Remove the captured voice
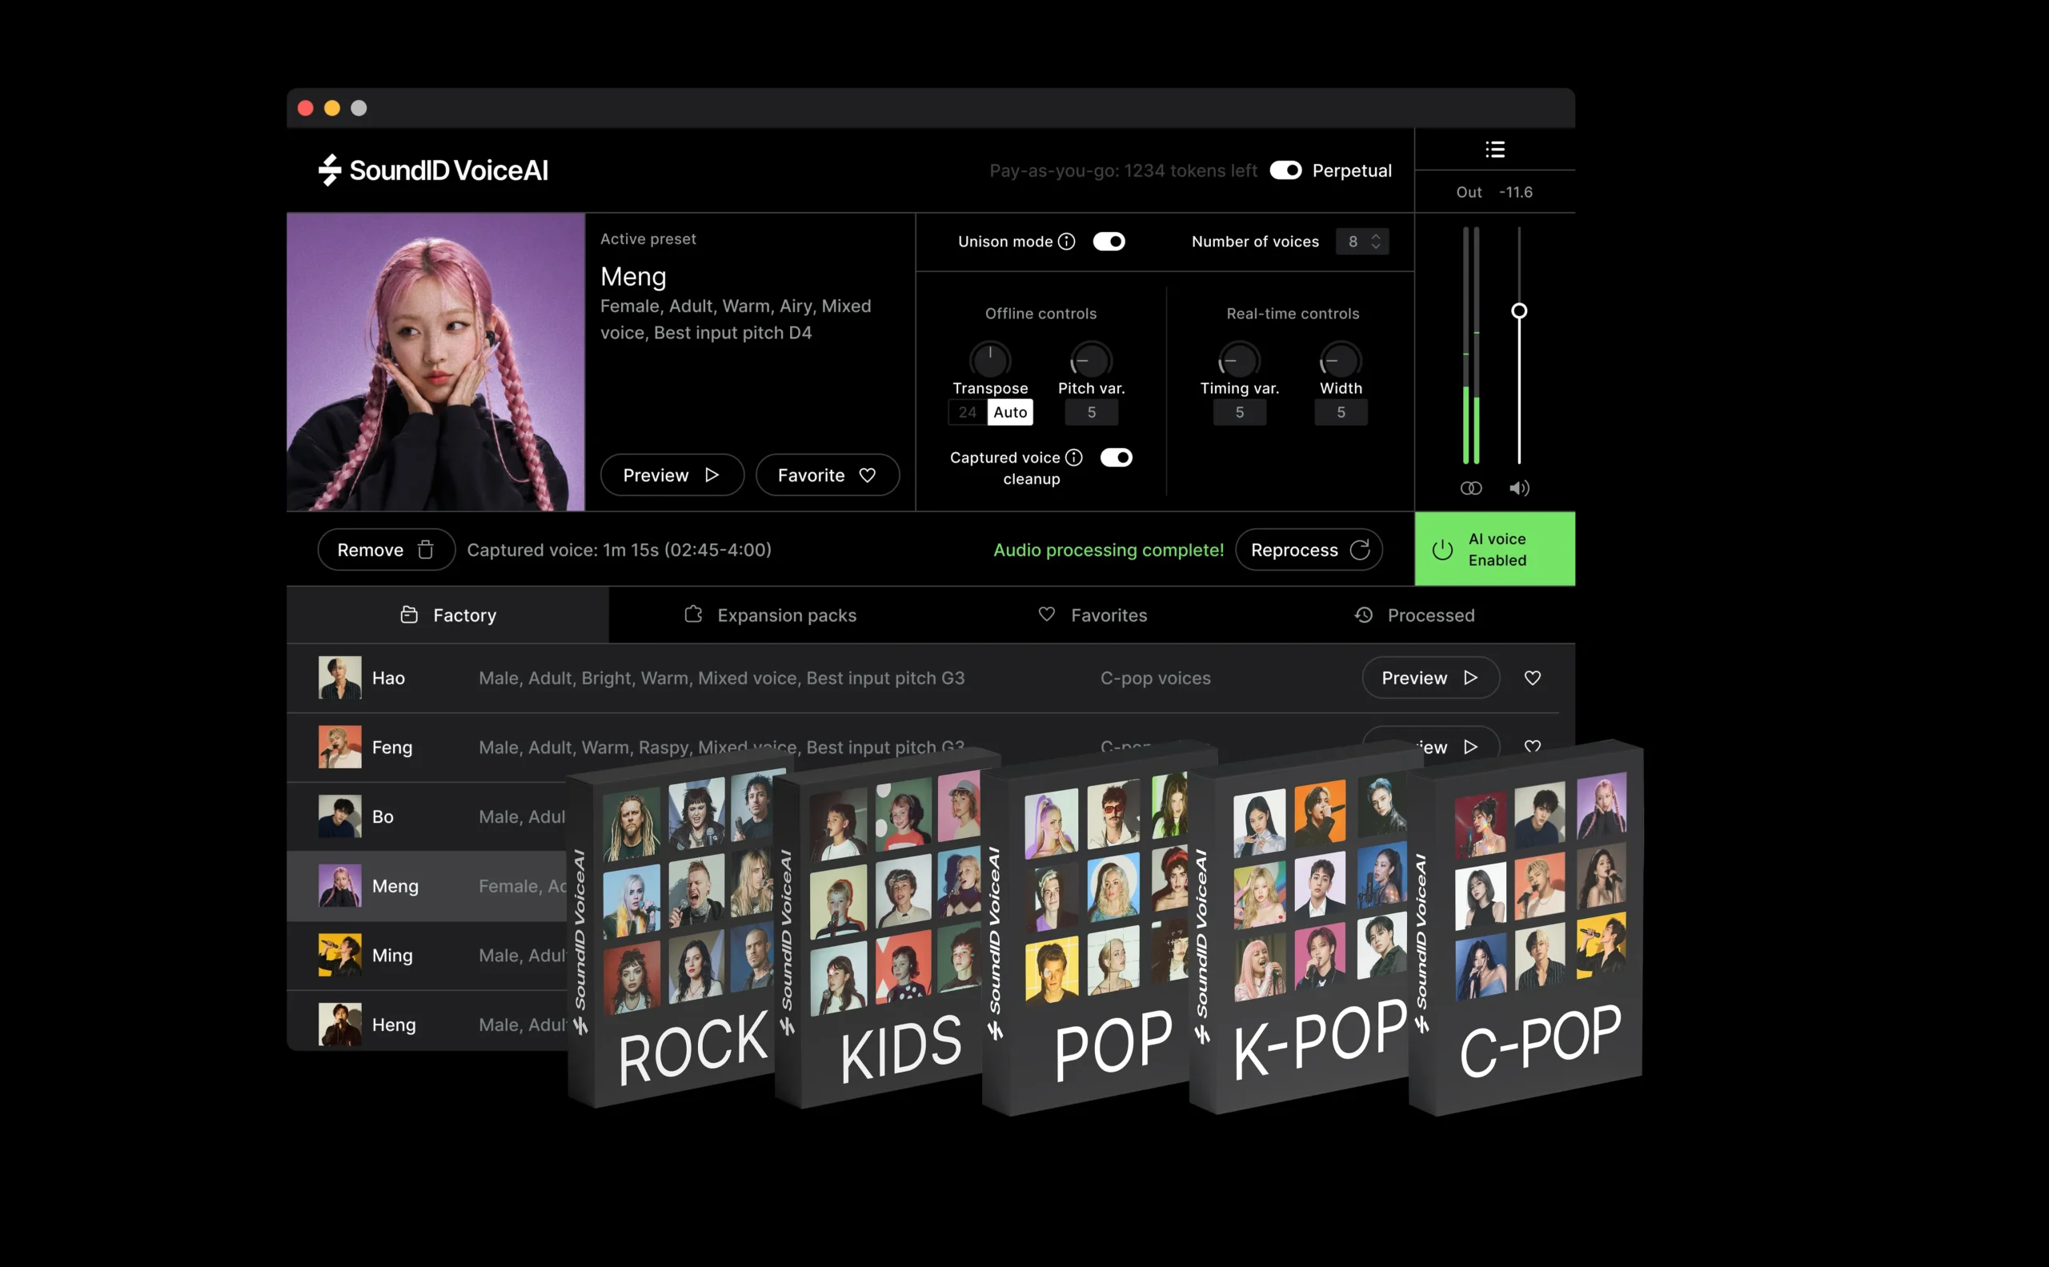2049x1267 pixels. pyautogui.click(x=387, y=550)
